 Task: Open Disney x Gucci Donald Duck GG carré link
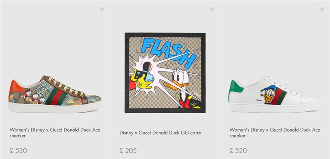160,133
